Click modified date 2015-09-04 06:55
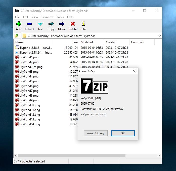The image size is (176, 171). 92,57
